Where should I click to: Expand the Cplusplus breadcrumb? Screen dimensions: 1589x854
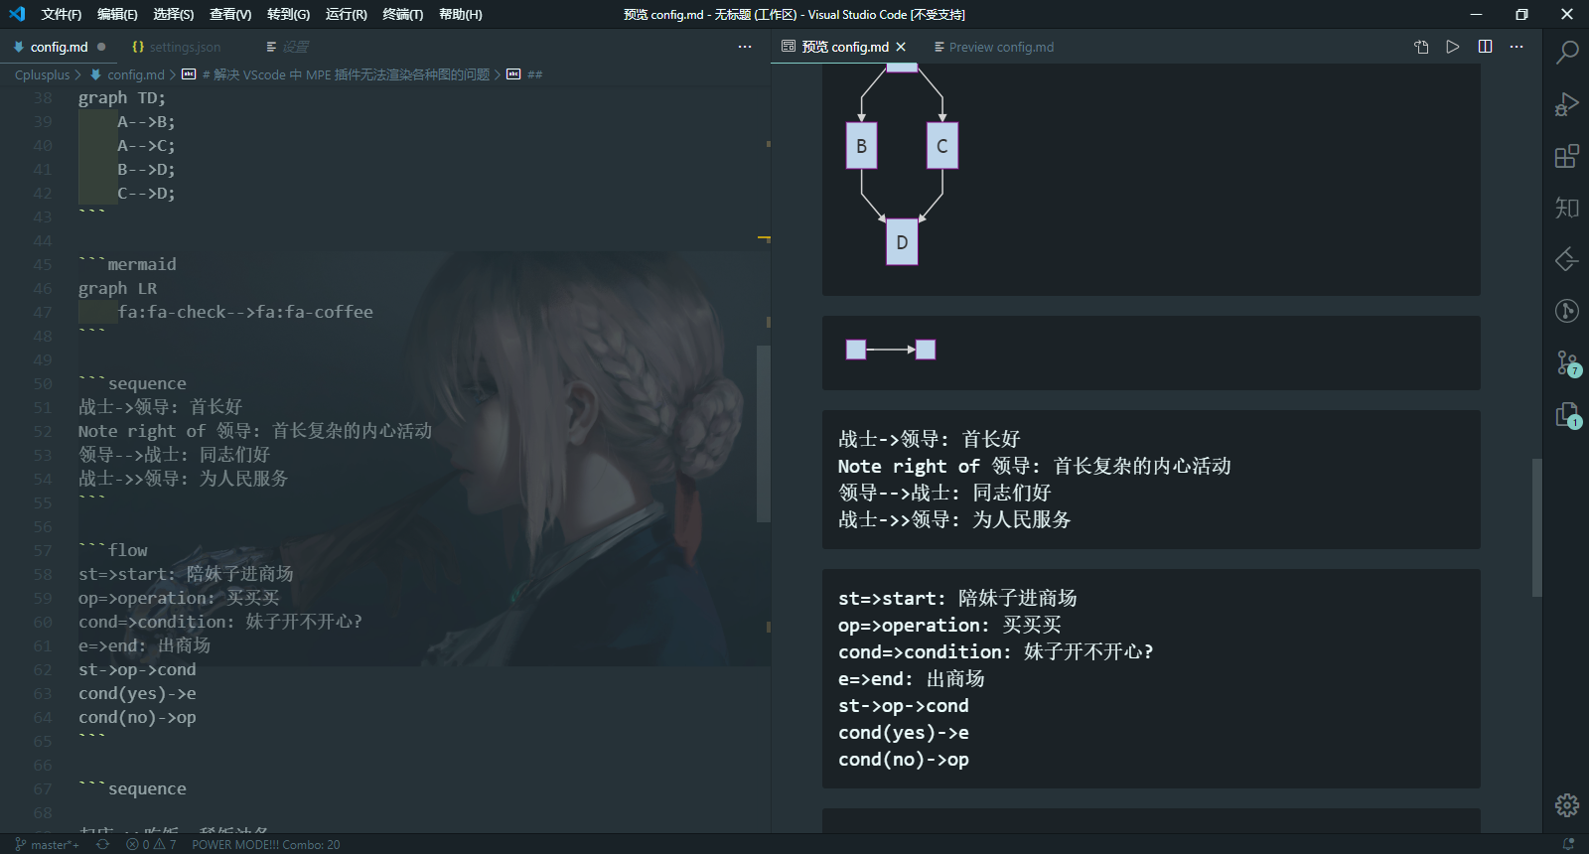tap(43, 74)
